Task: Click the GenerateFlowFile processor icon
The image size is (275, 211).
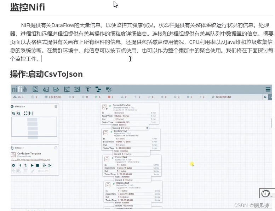Action: tap(104, 107)
